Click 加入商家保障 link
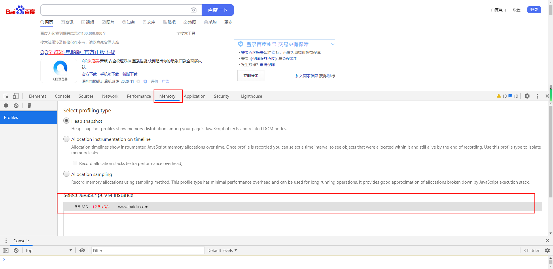553x269 pixels. 307,76
